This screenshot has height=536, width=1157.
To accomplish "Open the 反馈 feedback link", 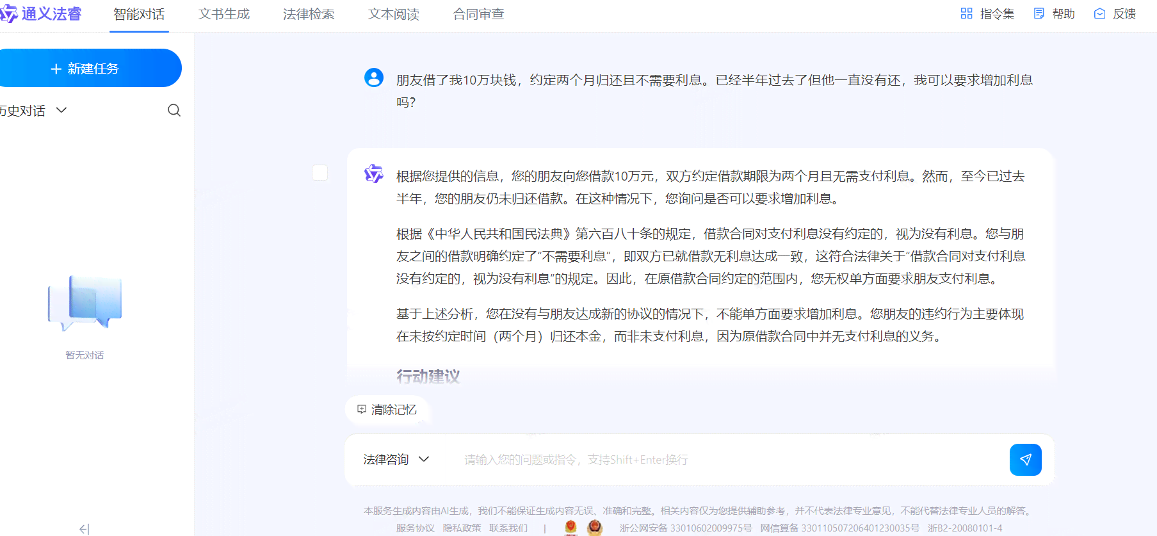I will (1115, 13).
